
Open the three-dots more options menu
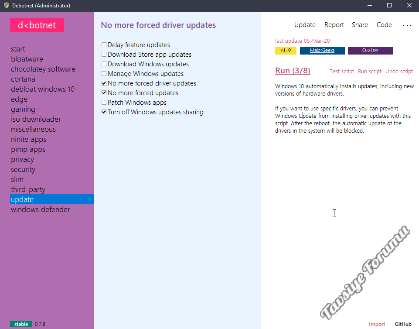(x=407, y=25)
